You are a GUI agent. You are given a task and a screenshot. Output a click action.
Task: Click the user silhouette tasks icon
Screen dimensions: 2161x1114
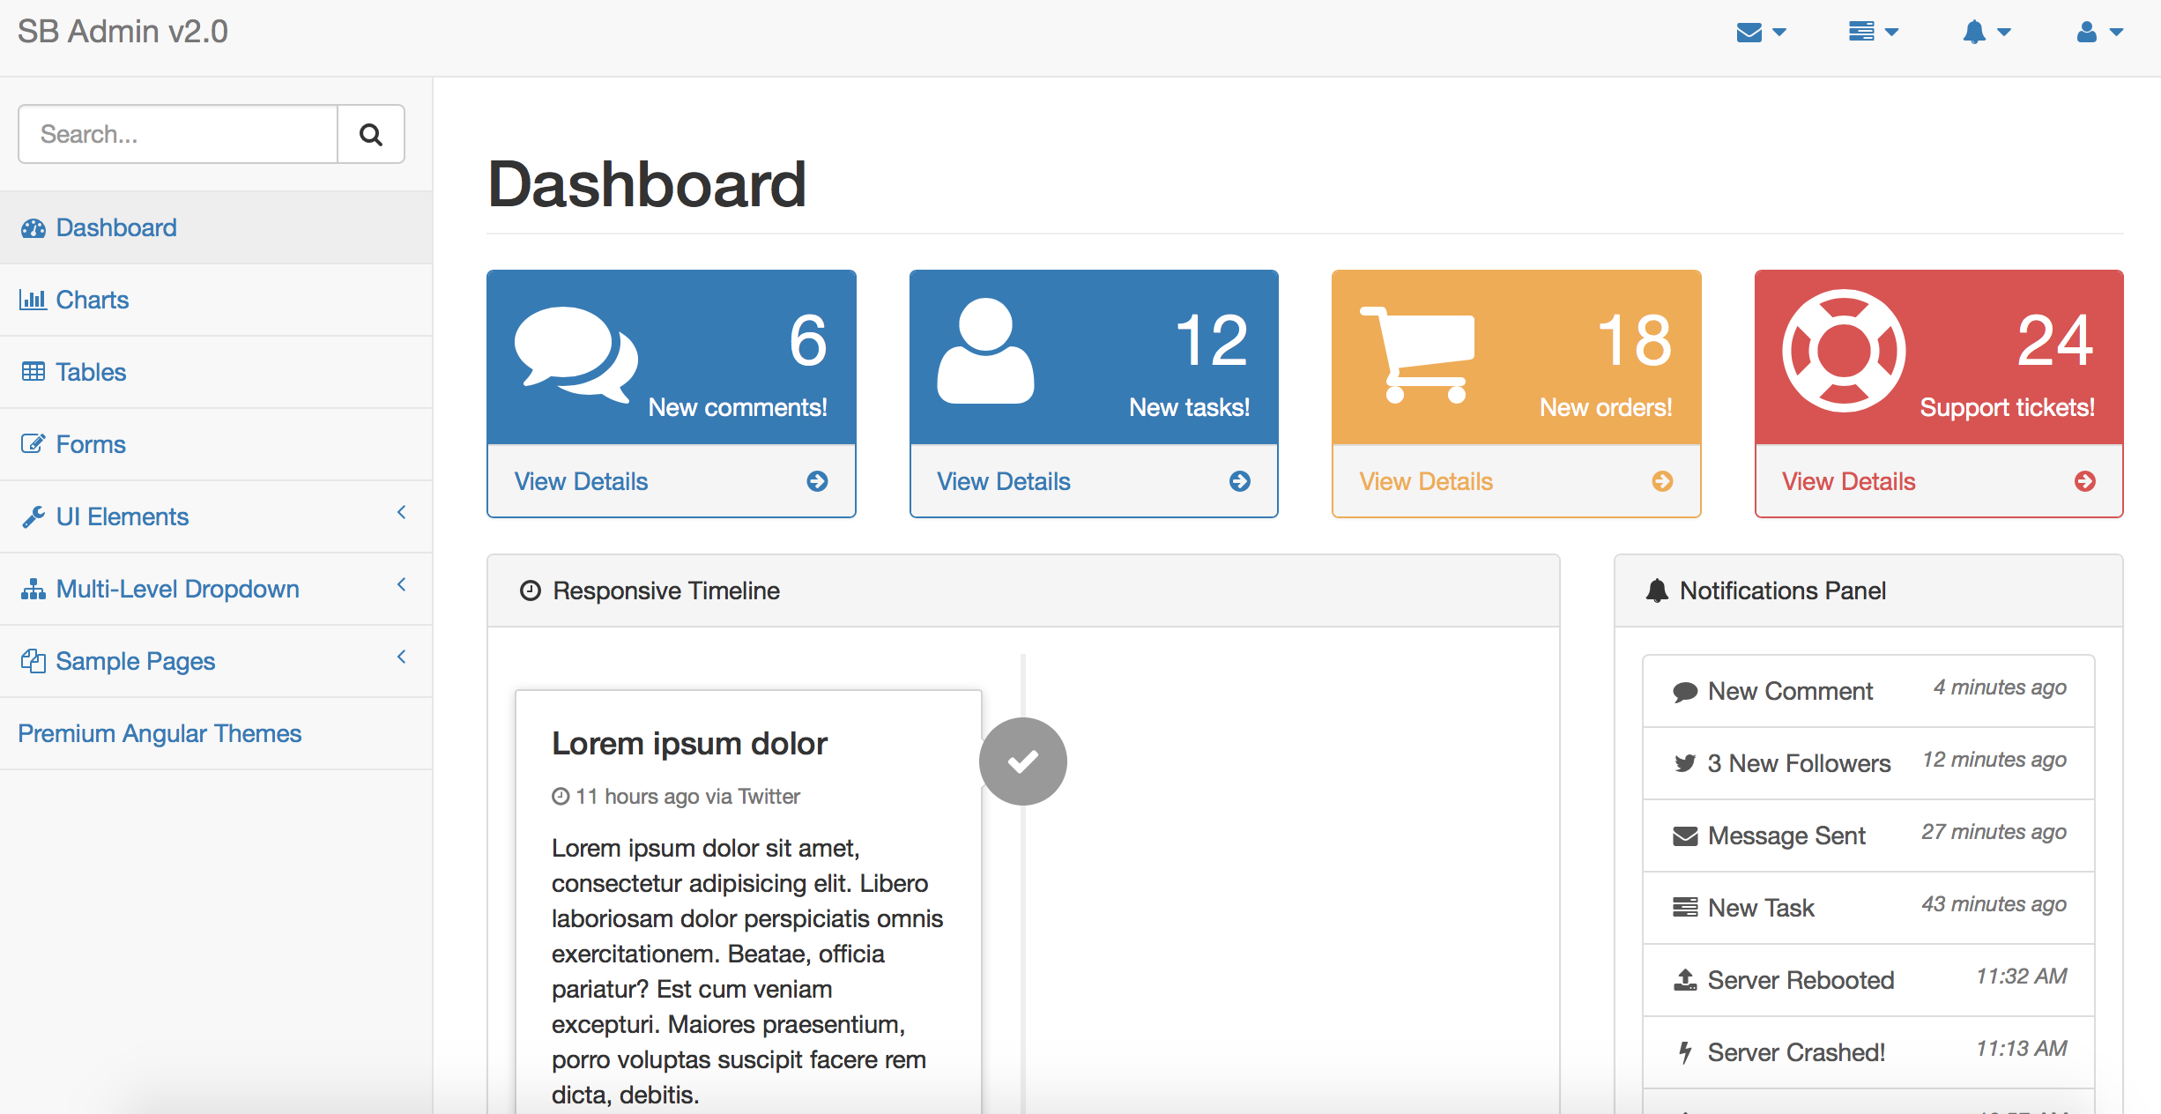pyautogui.click(x=985, y=352)
